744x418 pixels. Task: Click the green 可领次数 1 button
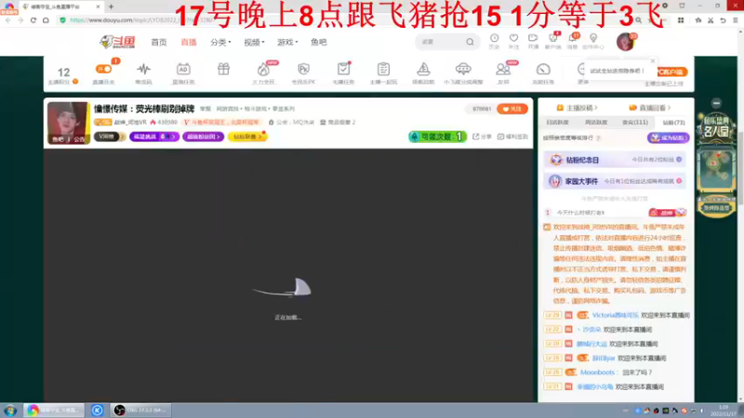coord(437,137)
